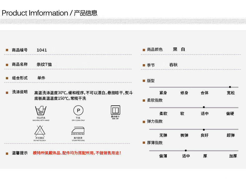The height and width of the screenshot is (181, 246).
Task: Click the elasticity label 良好
Action: click(x=205, y=135)
